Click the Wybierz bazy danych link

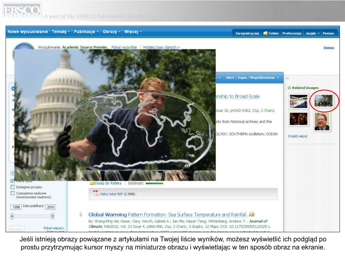pos(161,47)
